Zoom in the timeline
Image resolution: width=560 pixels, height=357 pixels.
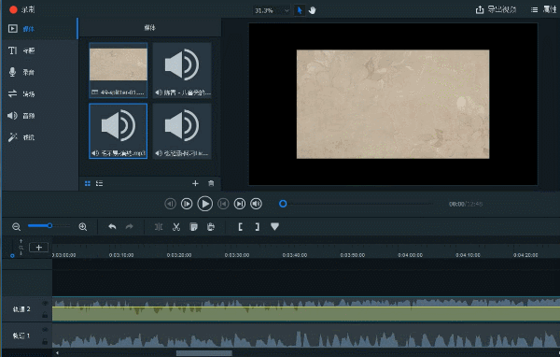[83, 227]
